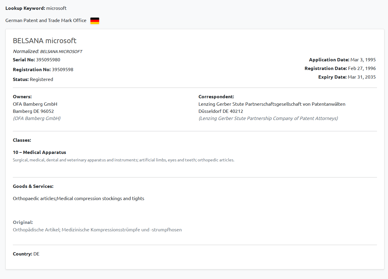388x279 pixels.
Task: Select registration number 39509598
Action: coord(63,69)
